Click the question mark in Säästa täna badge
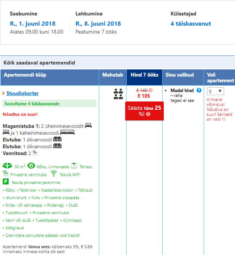The width and height of the screenshot is (235, 255). pos(148,114)
